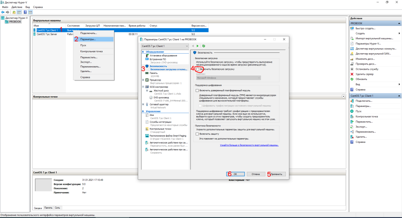Viewport: 402px width, 218px height.
Task: Collapse the SCSI-контроллер node
Action: pyautogui.click(x=143, y=87)
